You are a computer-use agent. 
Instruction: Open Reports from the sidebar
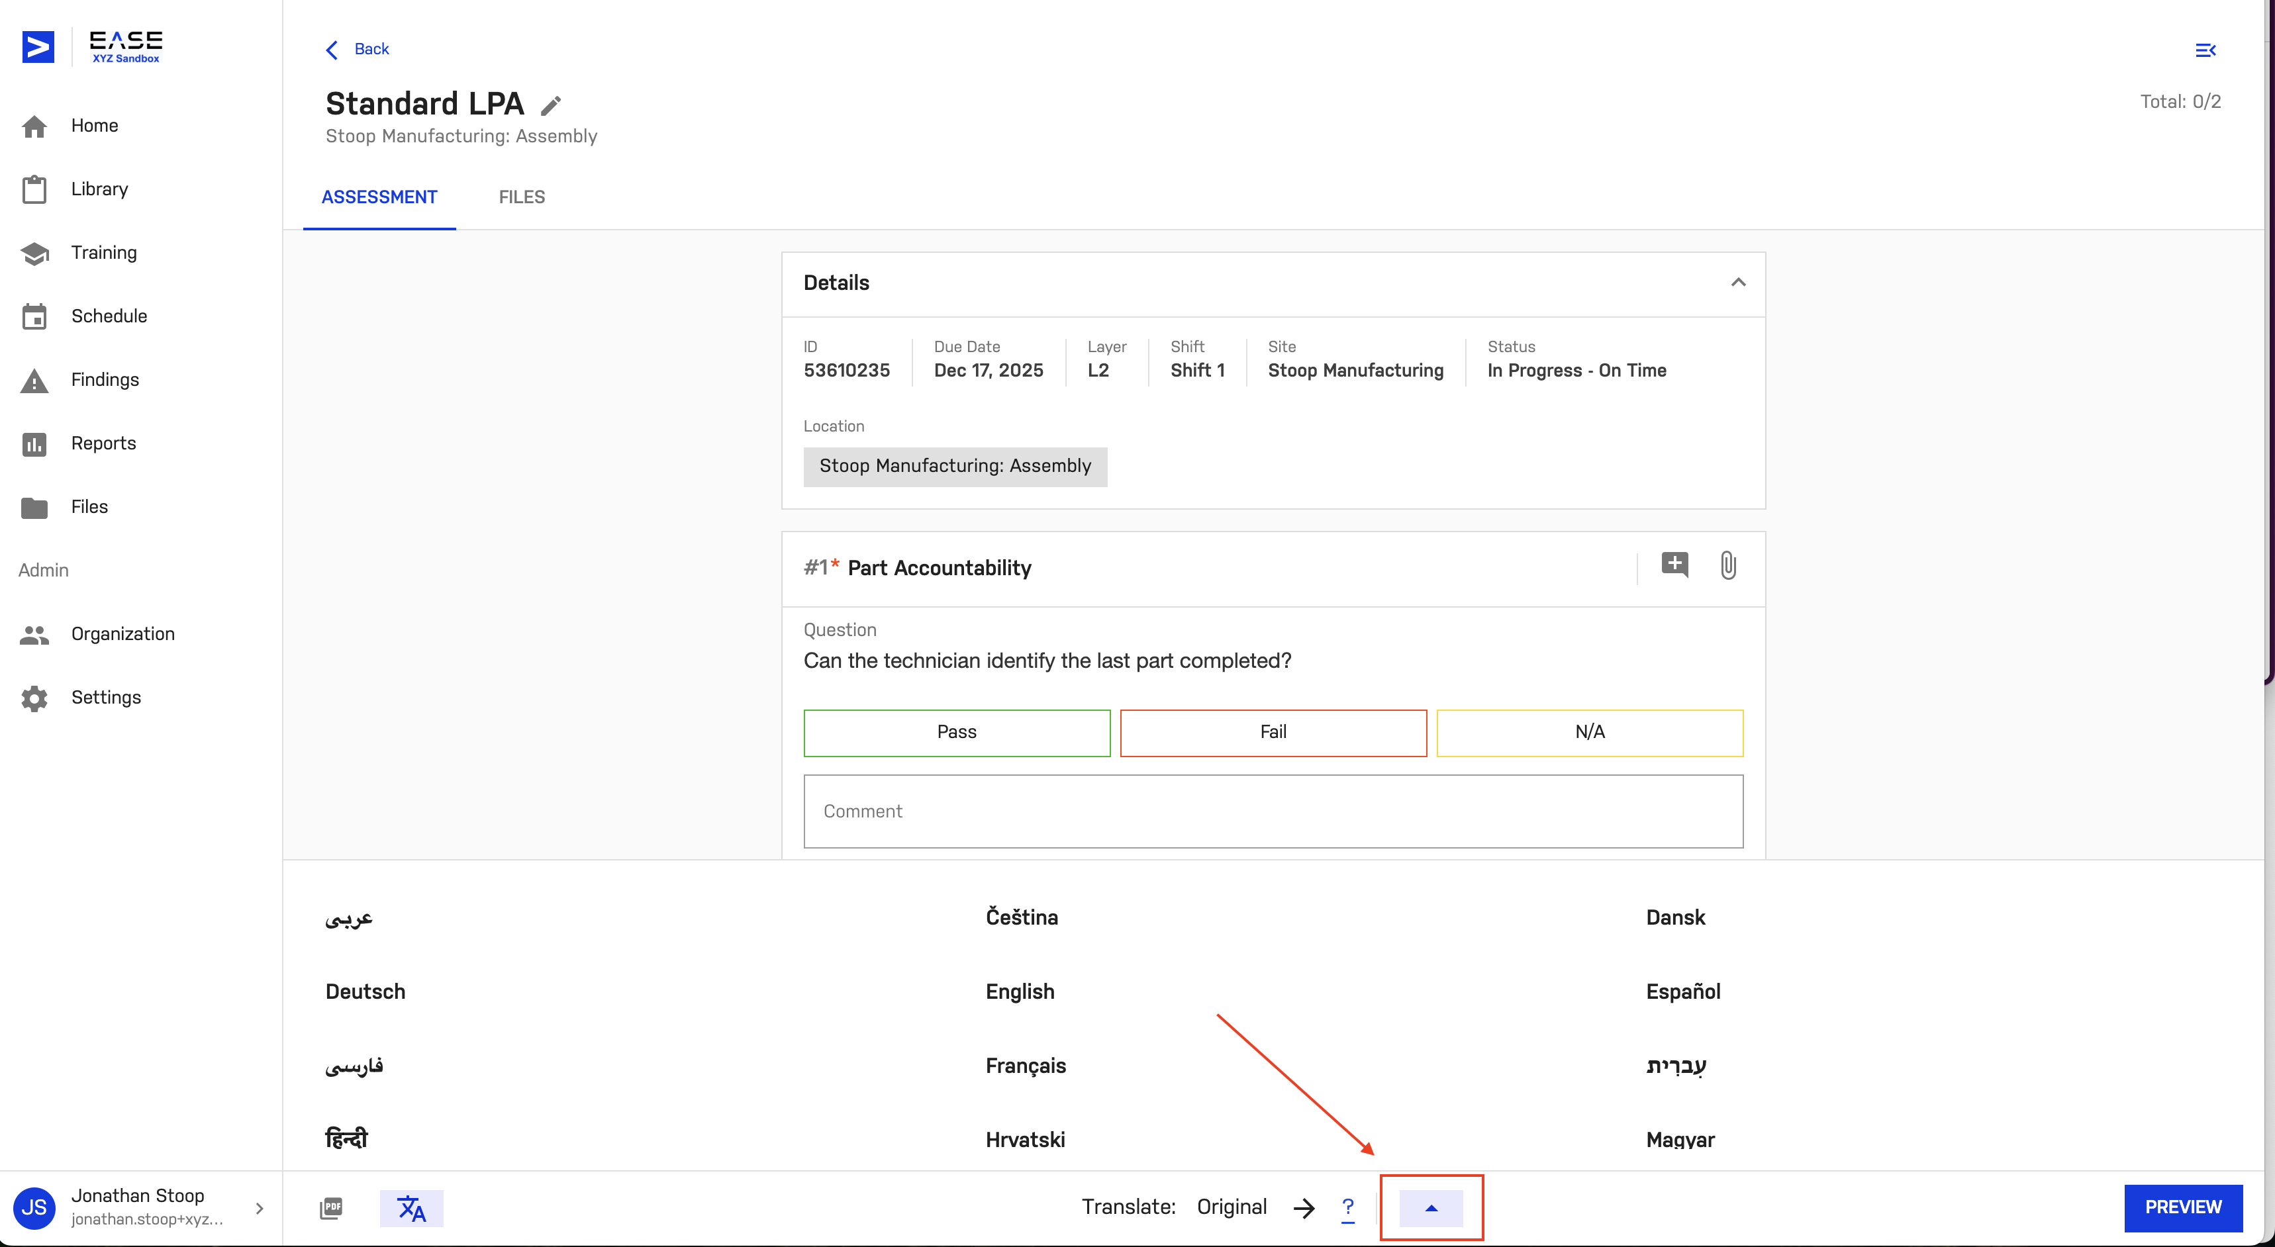click(103, 442)
